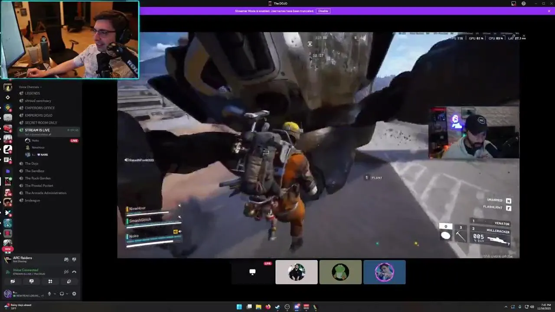
Task: Join the LEGENDS voice channel
Action: click(33, 93)
